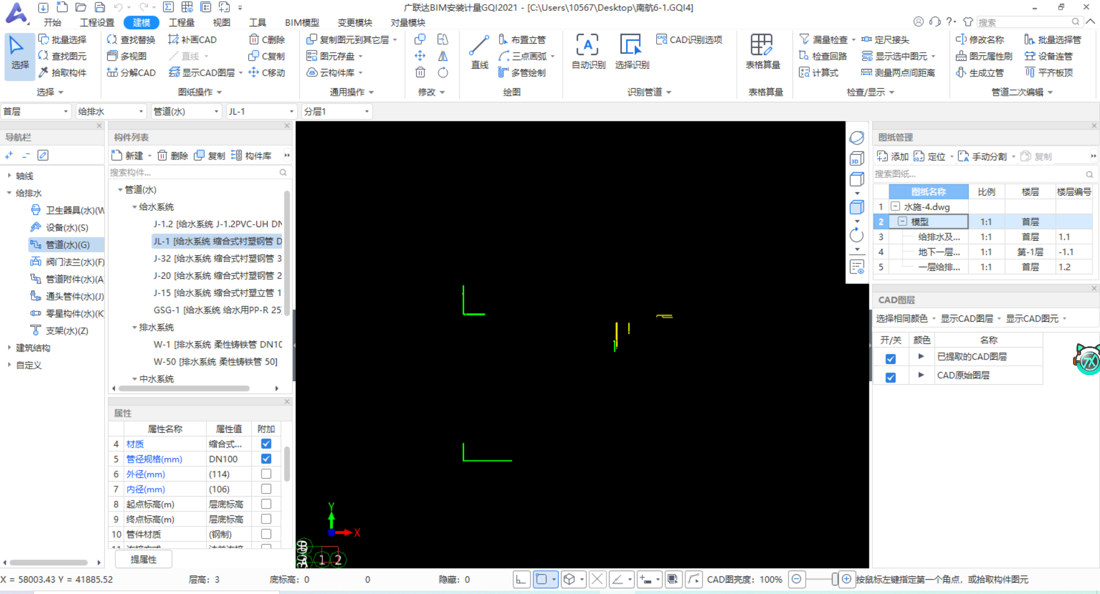Image resolution: width=1100 pixels, height=594 pixels.
Task: Toggle 已提取的CAD图层 visibility checkbox
Action: click(891, 359)
